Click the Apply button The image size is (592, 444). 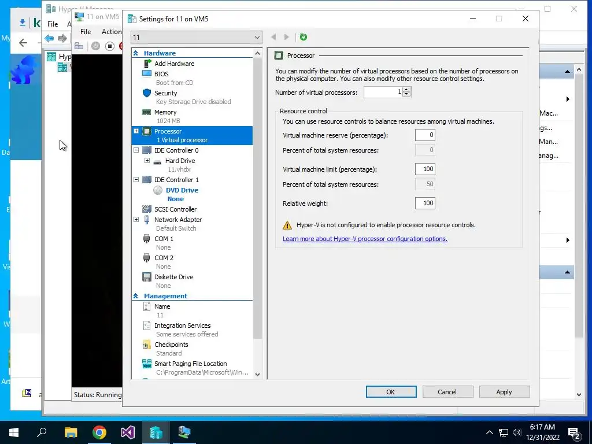click(504, 392)
